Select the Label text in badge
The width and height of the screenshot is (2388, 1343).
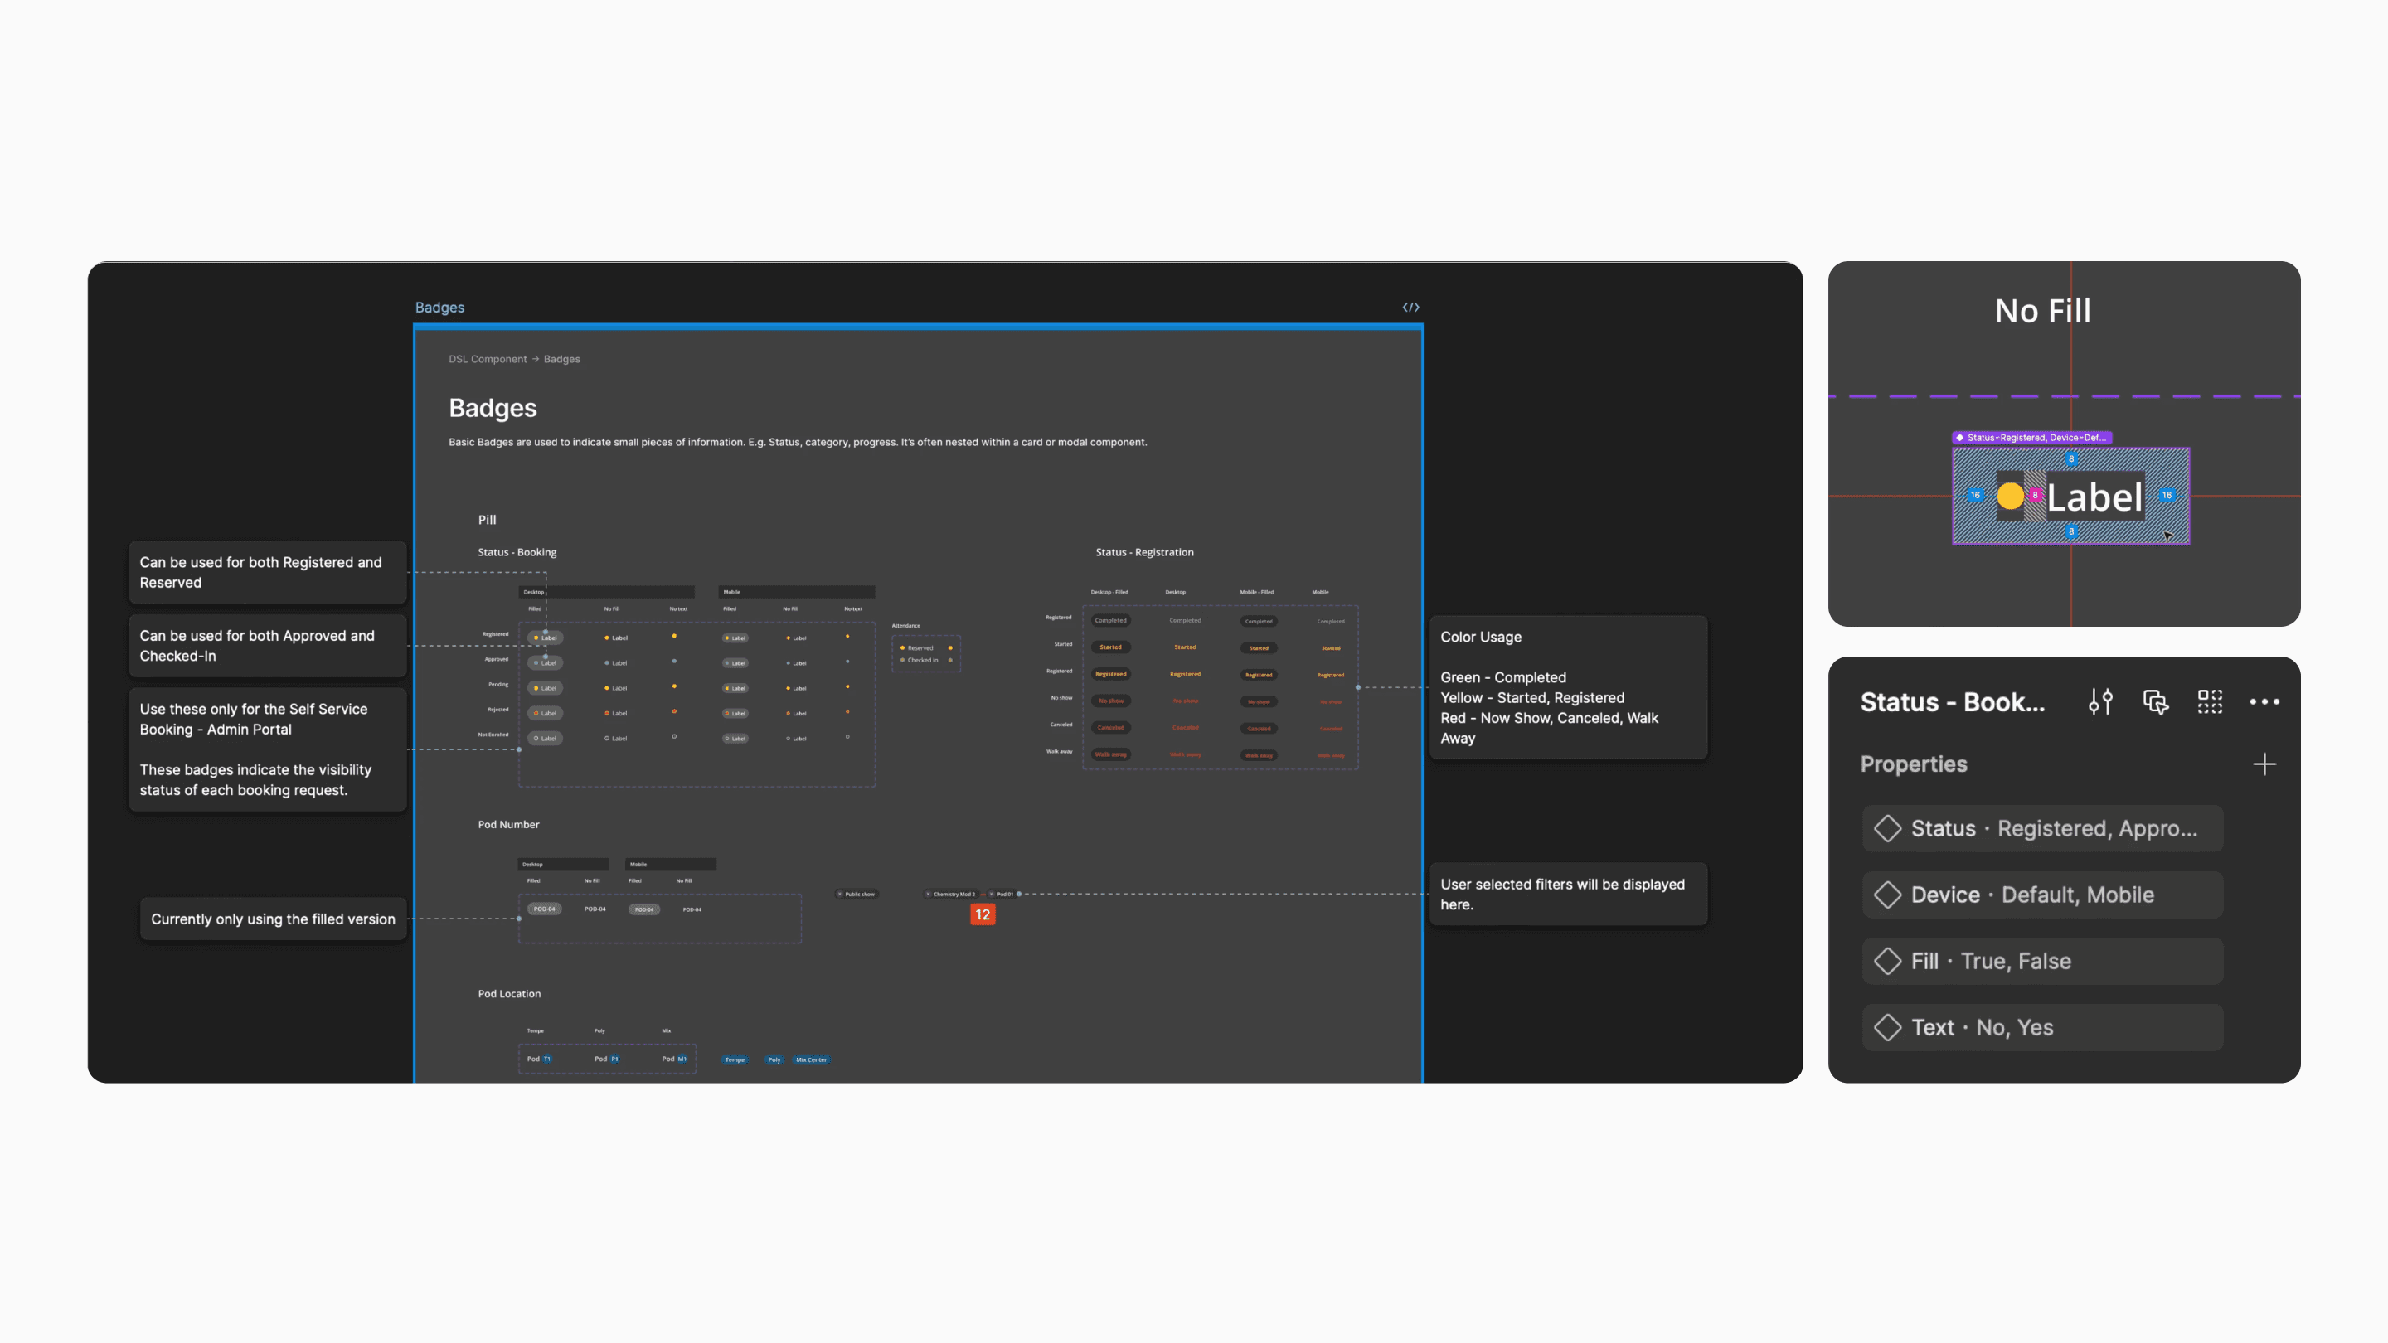pos(2094,497)
